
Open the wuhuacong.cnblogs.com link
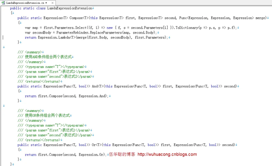coord(167,154)
